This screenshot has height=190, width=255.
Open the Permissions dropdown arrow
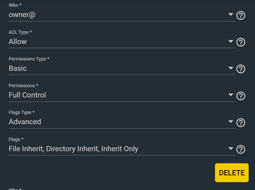[x=231, y=95]
